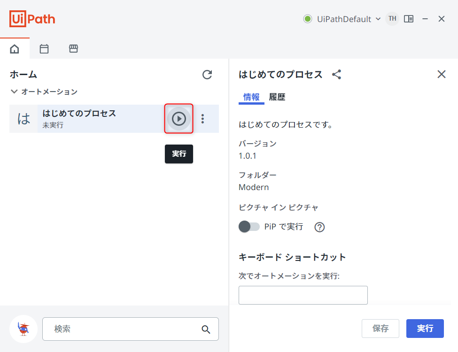The height and width of the screenshot is (352, 458).
Task: Run はじめてのプロセス with the play button
Action: point(179,119)
